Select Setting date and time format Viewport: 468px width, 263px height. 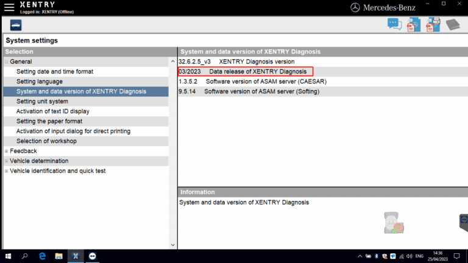(55, 72)
